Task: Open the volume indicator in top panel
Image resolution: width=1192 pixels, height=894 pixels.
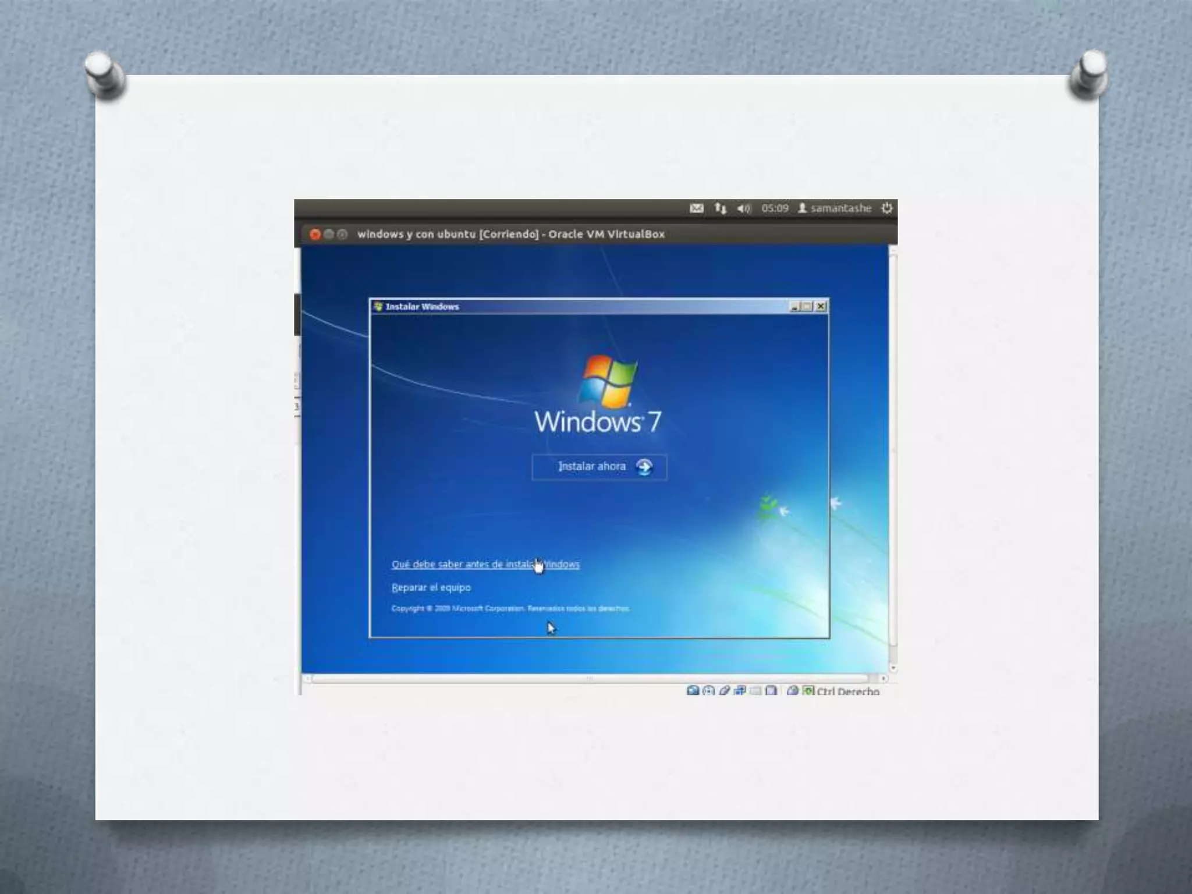Action: pyautogui.click(x=744, y=208)
